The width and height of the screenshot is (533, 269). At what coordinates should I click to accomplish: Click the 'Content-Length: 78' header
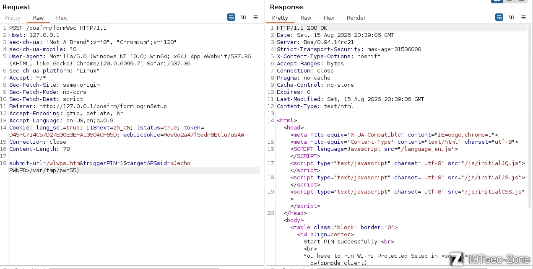pos(39,149)
